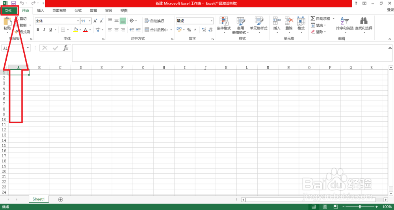Click the accounting number format icon

point(179,30)
